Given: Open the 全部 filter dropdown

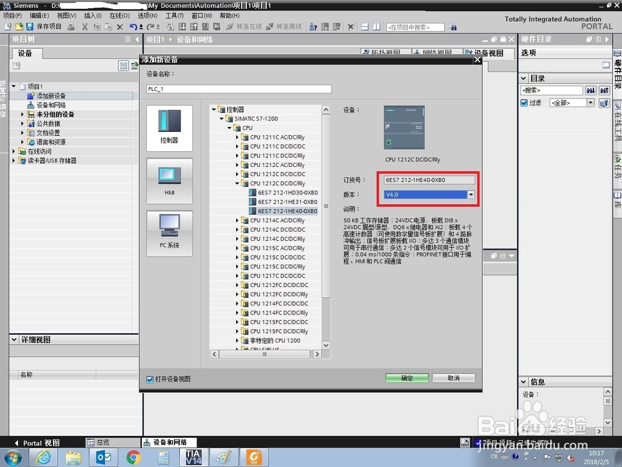Looking at the screenshot, I should pyautogui.click(x=590, y=103).
